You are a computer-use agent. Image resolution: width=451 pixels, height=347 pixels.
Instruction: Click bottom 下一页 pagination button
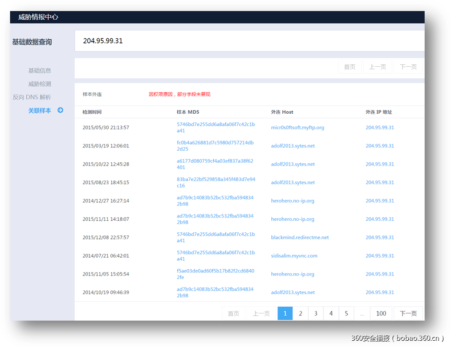click(408, 313)
